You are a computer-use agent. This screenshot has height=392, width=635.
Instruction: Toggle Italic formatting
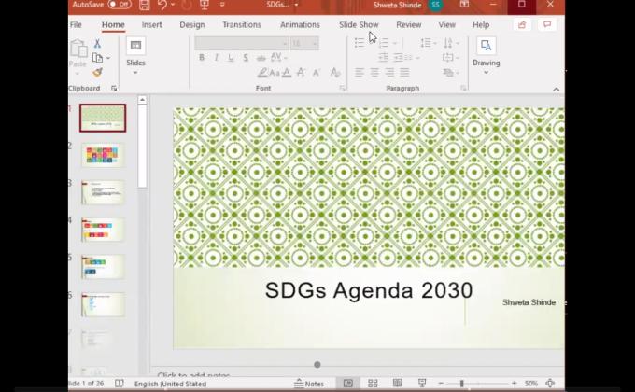click(217, 58)
